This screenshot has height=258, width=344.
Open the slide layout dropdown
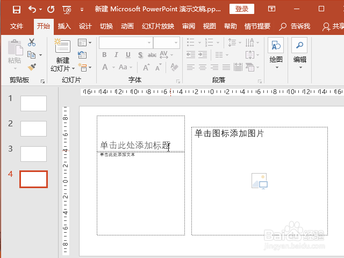point(84,42)
